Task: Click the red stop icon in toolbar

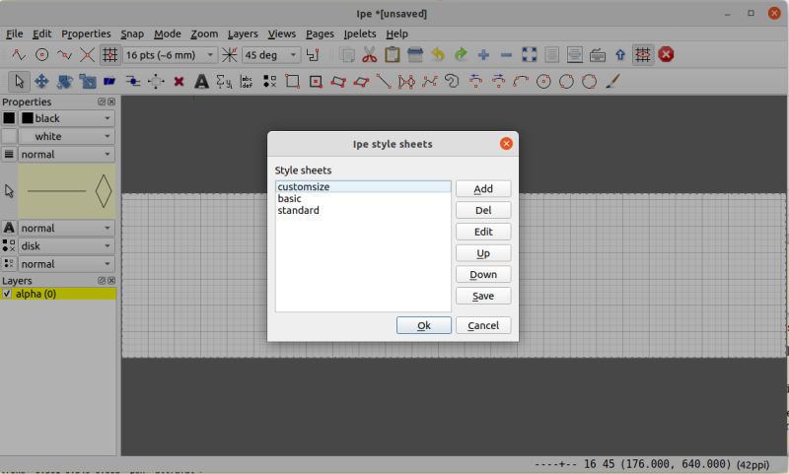Action: 666,55
